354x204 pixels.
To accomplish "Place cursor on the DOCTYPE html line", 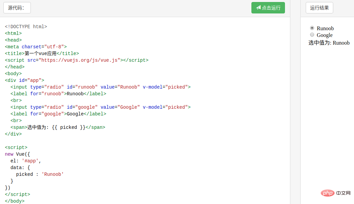I will coord(26,27).
